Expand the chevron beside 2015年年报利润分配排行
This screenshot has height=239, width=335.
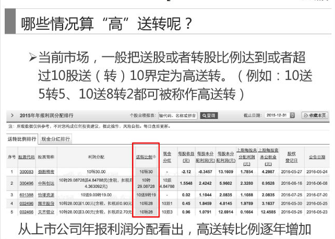click(x=12, y=115)
